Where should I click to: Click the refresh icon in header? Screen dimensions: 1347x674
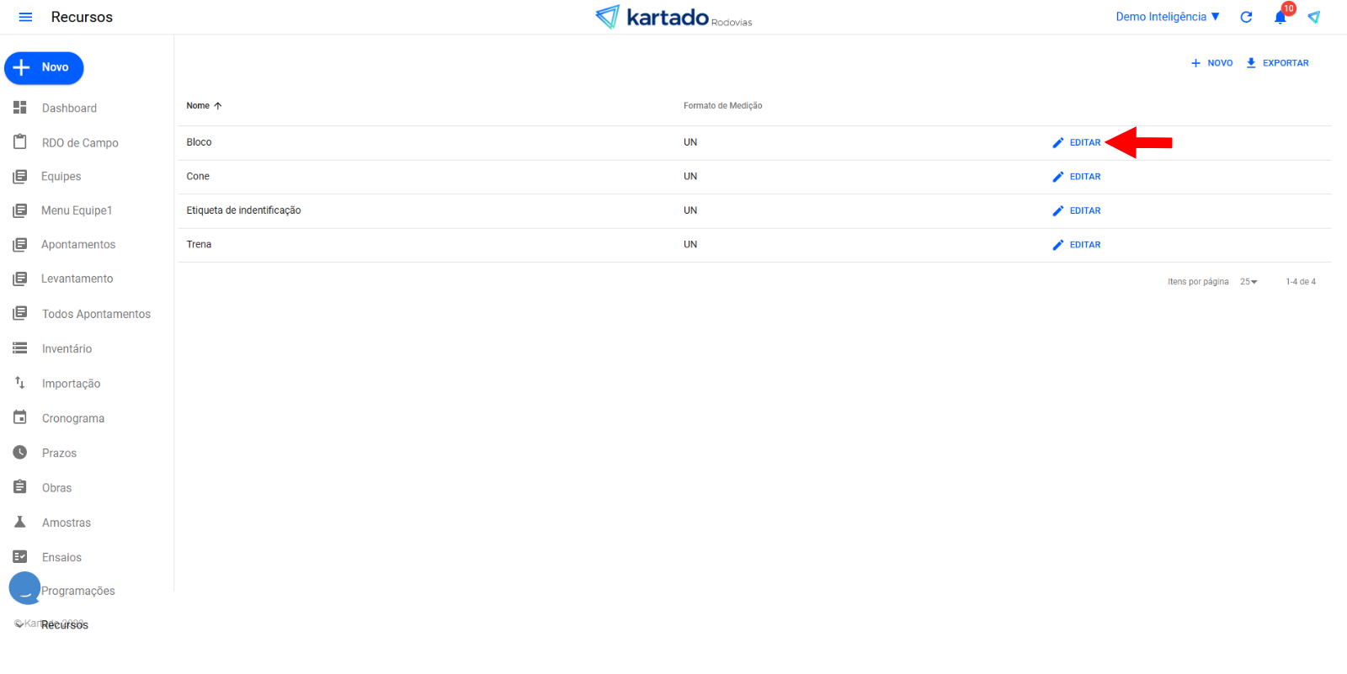[x=1246, y=17]
